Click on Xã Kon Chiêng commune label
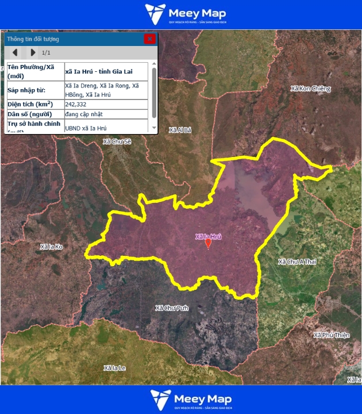The width and height of the screenshot is (362, 414). tap(311, 89)
